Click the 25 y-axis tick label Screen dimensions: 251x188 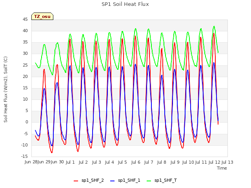[x=25, y=65]
